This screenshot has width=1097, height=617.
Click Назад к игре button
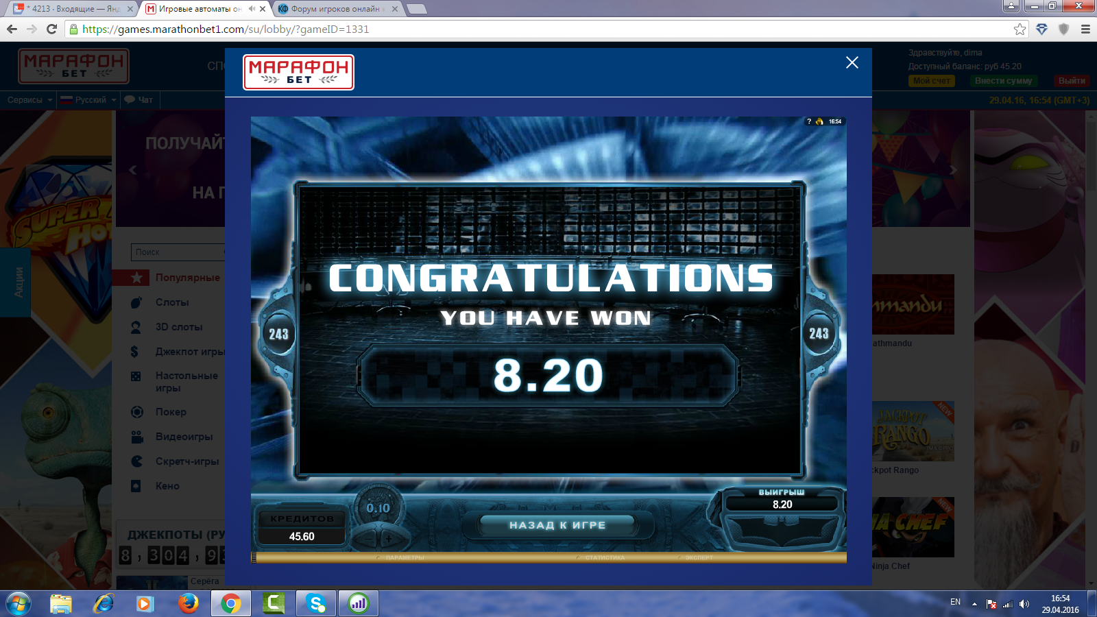coord(557,525)
